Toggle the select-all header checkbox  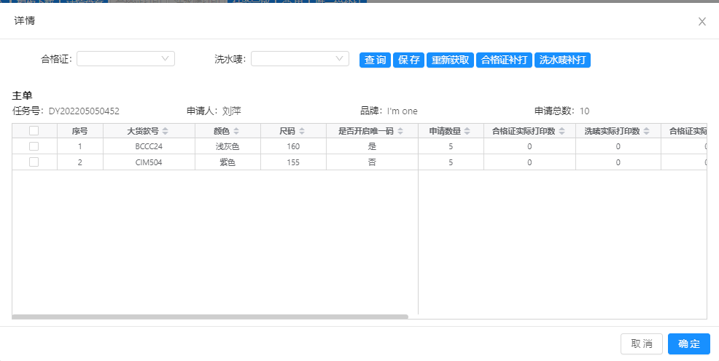[34, 131]
